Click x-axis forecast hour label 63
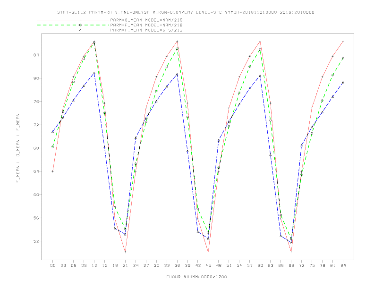Viewport: 374px width, 289px height. click(x=271, y=265)
